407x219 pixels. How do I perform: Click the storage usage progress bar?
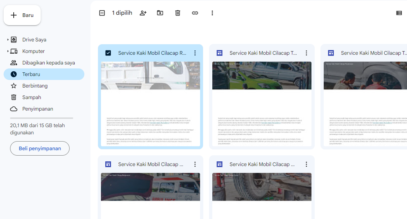pyautogui.click(x=41, y=118)
